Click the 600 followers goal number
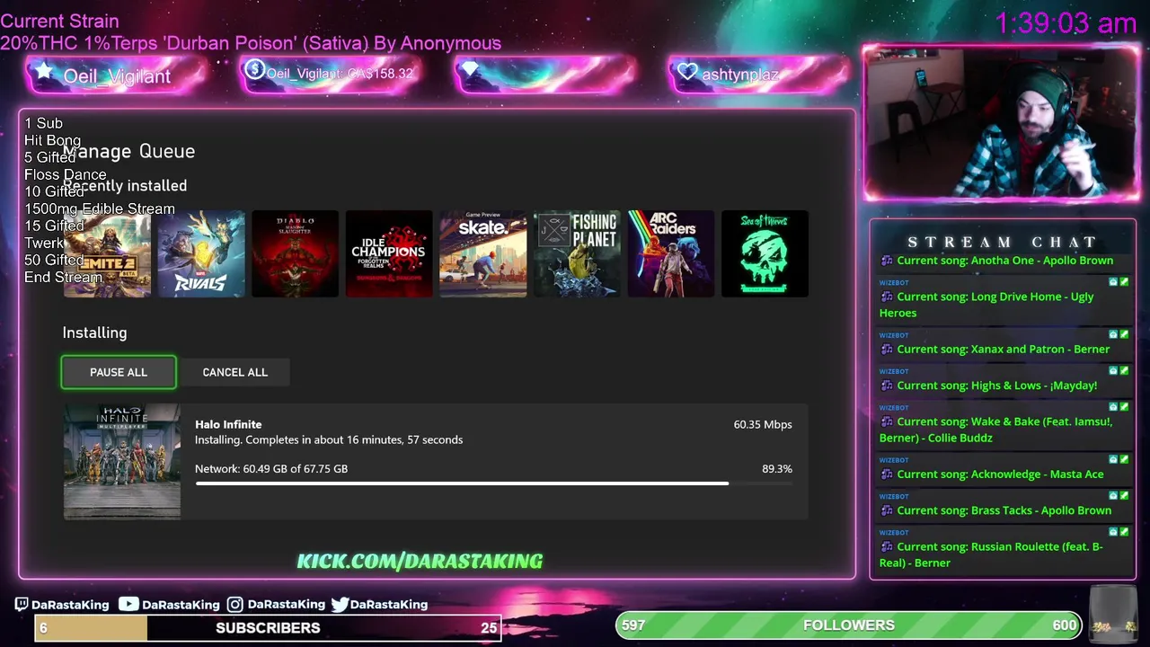Viewport: 1150px width, 647px height. click(x=1065, y=625)
